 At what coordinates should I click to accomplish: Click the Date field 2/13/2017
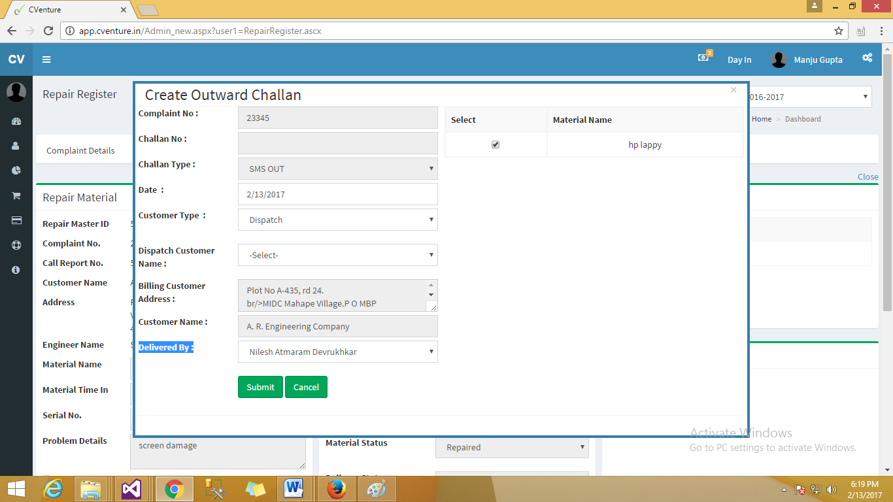338,194
